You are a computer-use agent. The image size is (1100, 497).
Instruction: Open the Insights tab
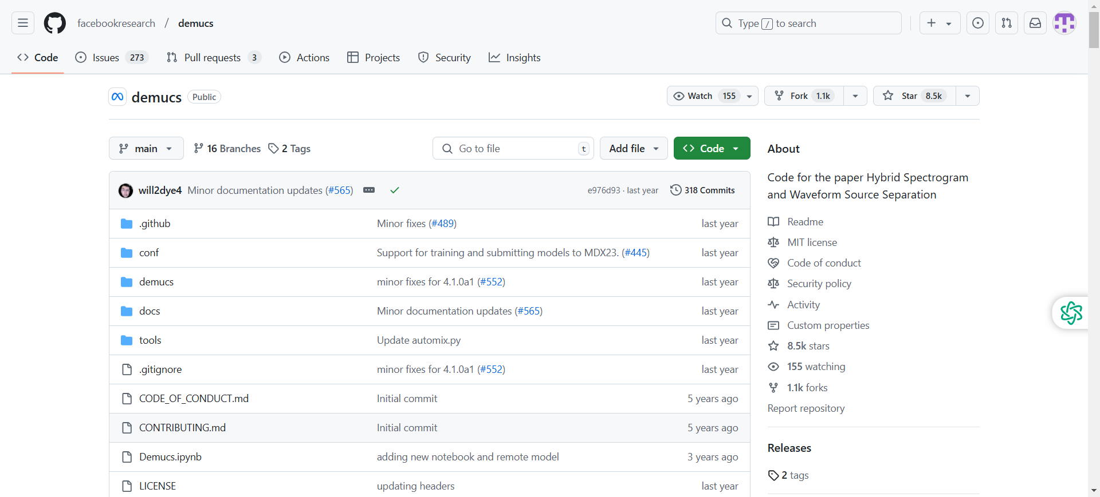(514, 58)
